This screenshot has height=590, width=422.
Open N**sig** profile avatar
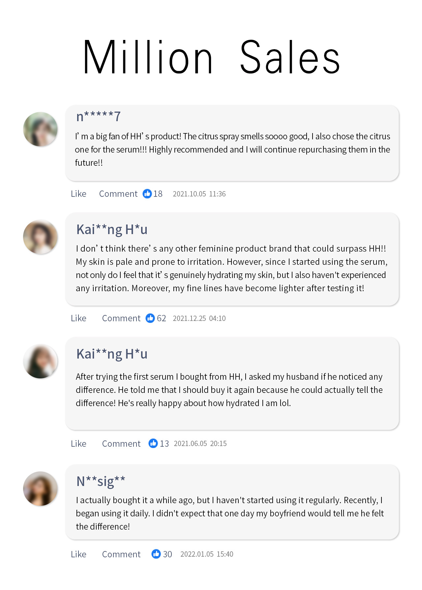point(40,489)
